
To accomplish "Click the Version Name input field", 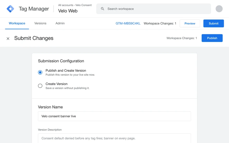I will [x=114, y=116].
